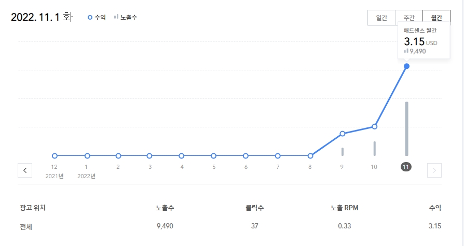Click the 수익 column header in table
Image resolution: width=464 pixels, height=246 pixels.
(x=435, y=208)
